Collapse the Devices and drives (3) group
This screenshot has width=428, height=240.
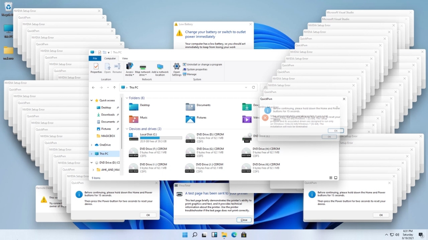pos(127,129)
